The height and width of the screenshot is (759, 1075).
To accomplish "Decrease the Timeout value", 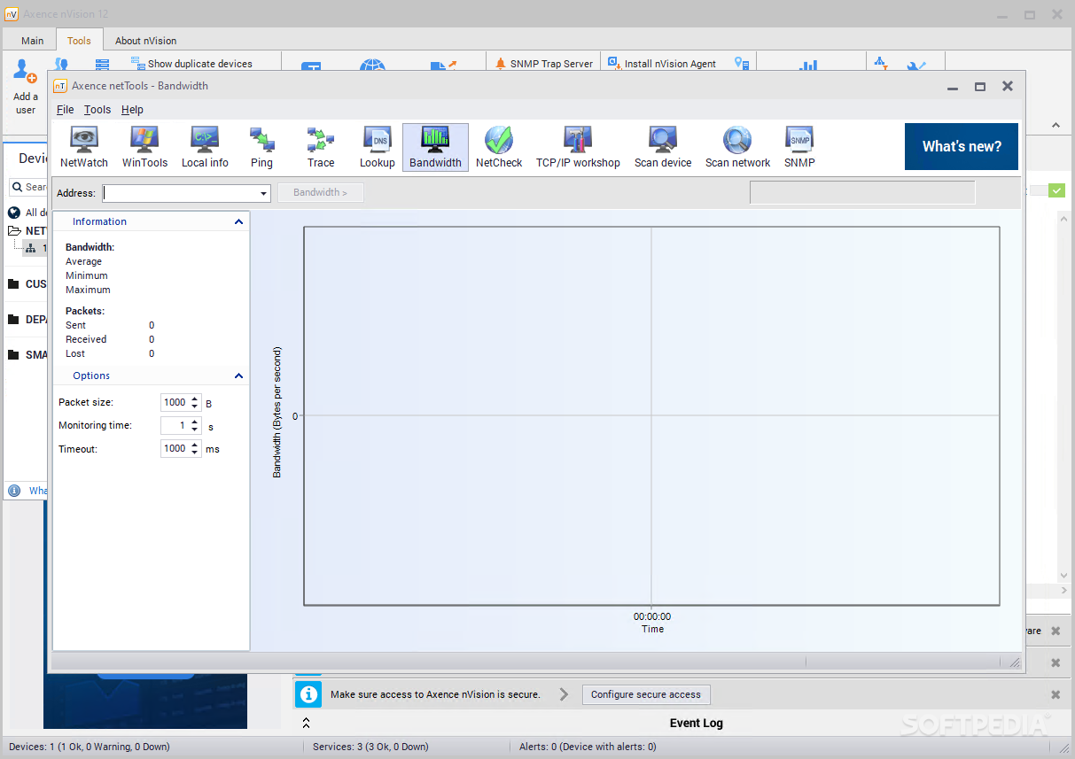I will [x=195, y=453].
